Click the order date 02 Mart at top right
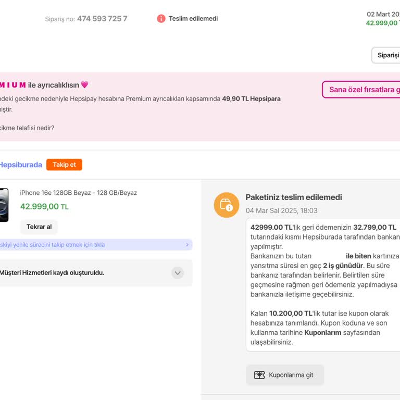The width and height of the screenshot is (400, 400). tap(383, 14)
